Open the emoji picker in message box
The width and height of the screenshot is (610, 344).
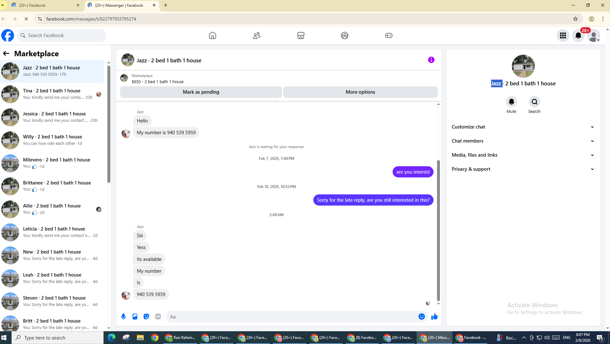(422, 317)
